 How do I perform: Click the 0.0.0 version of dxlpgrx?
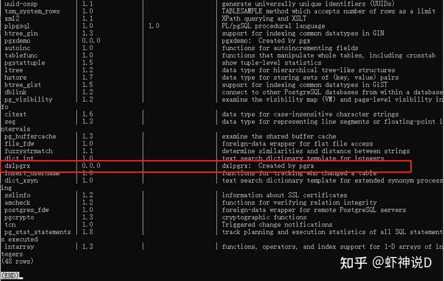[x=91, y=166]
